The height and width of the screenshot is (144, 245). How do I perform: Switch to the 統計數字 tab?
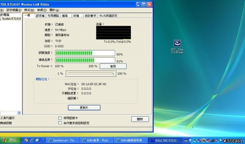coord(90,16)
